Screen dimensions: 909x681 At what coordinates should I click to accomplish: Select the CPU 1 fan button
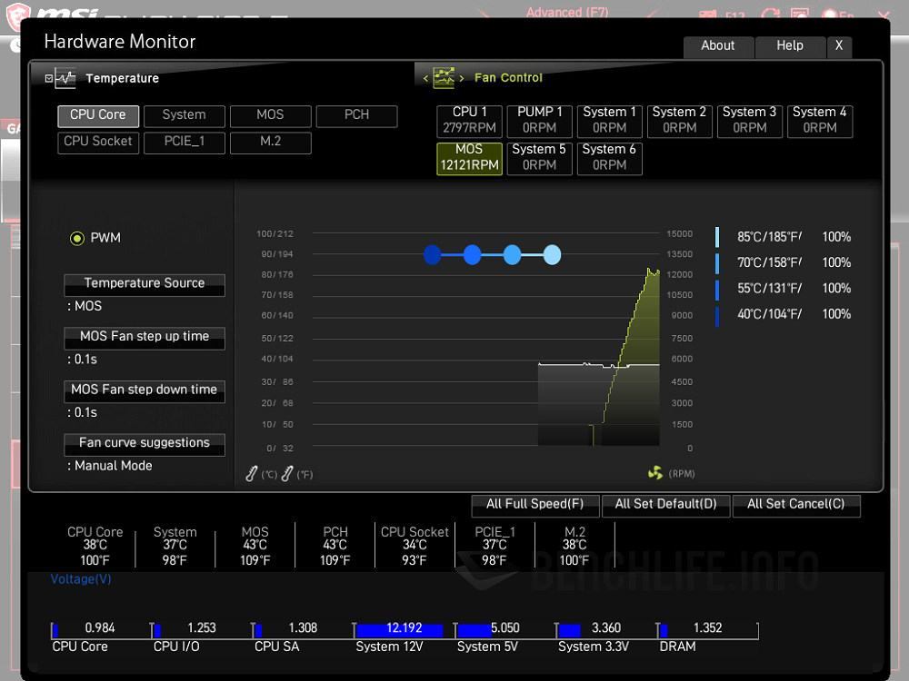(470, 120)
